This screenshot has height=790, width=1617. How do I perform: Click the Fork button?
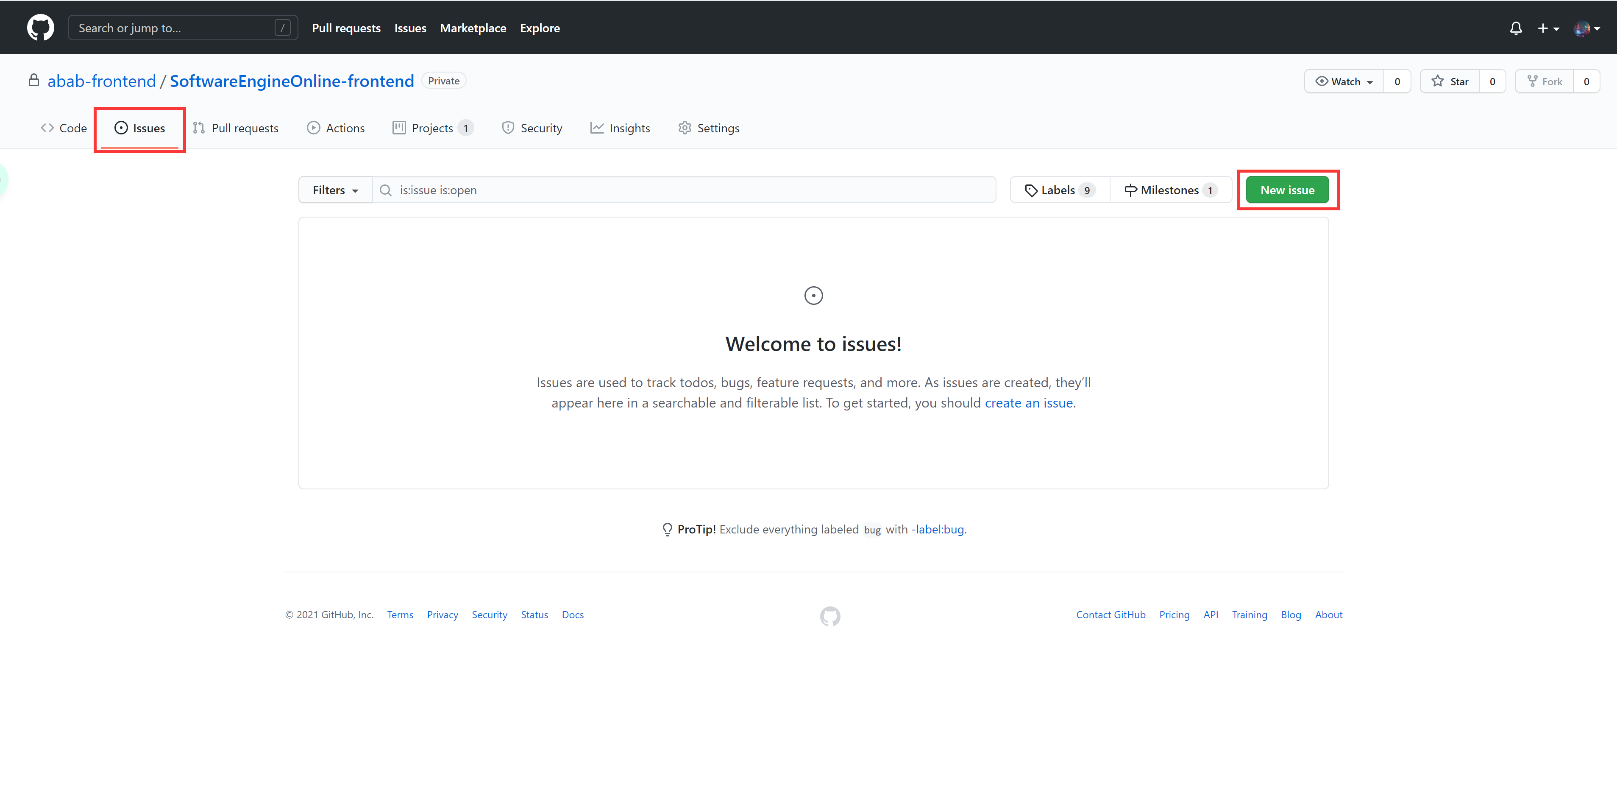(1545, 81)
